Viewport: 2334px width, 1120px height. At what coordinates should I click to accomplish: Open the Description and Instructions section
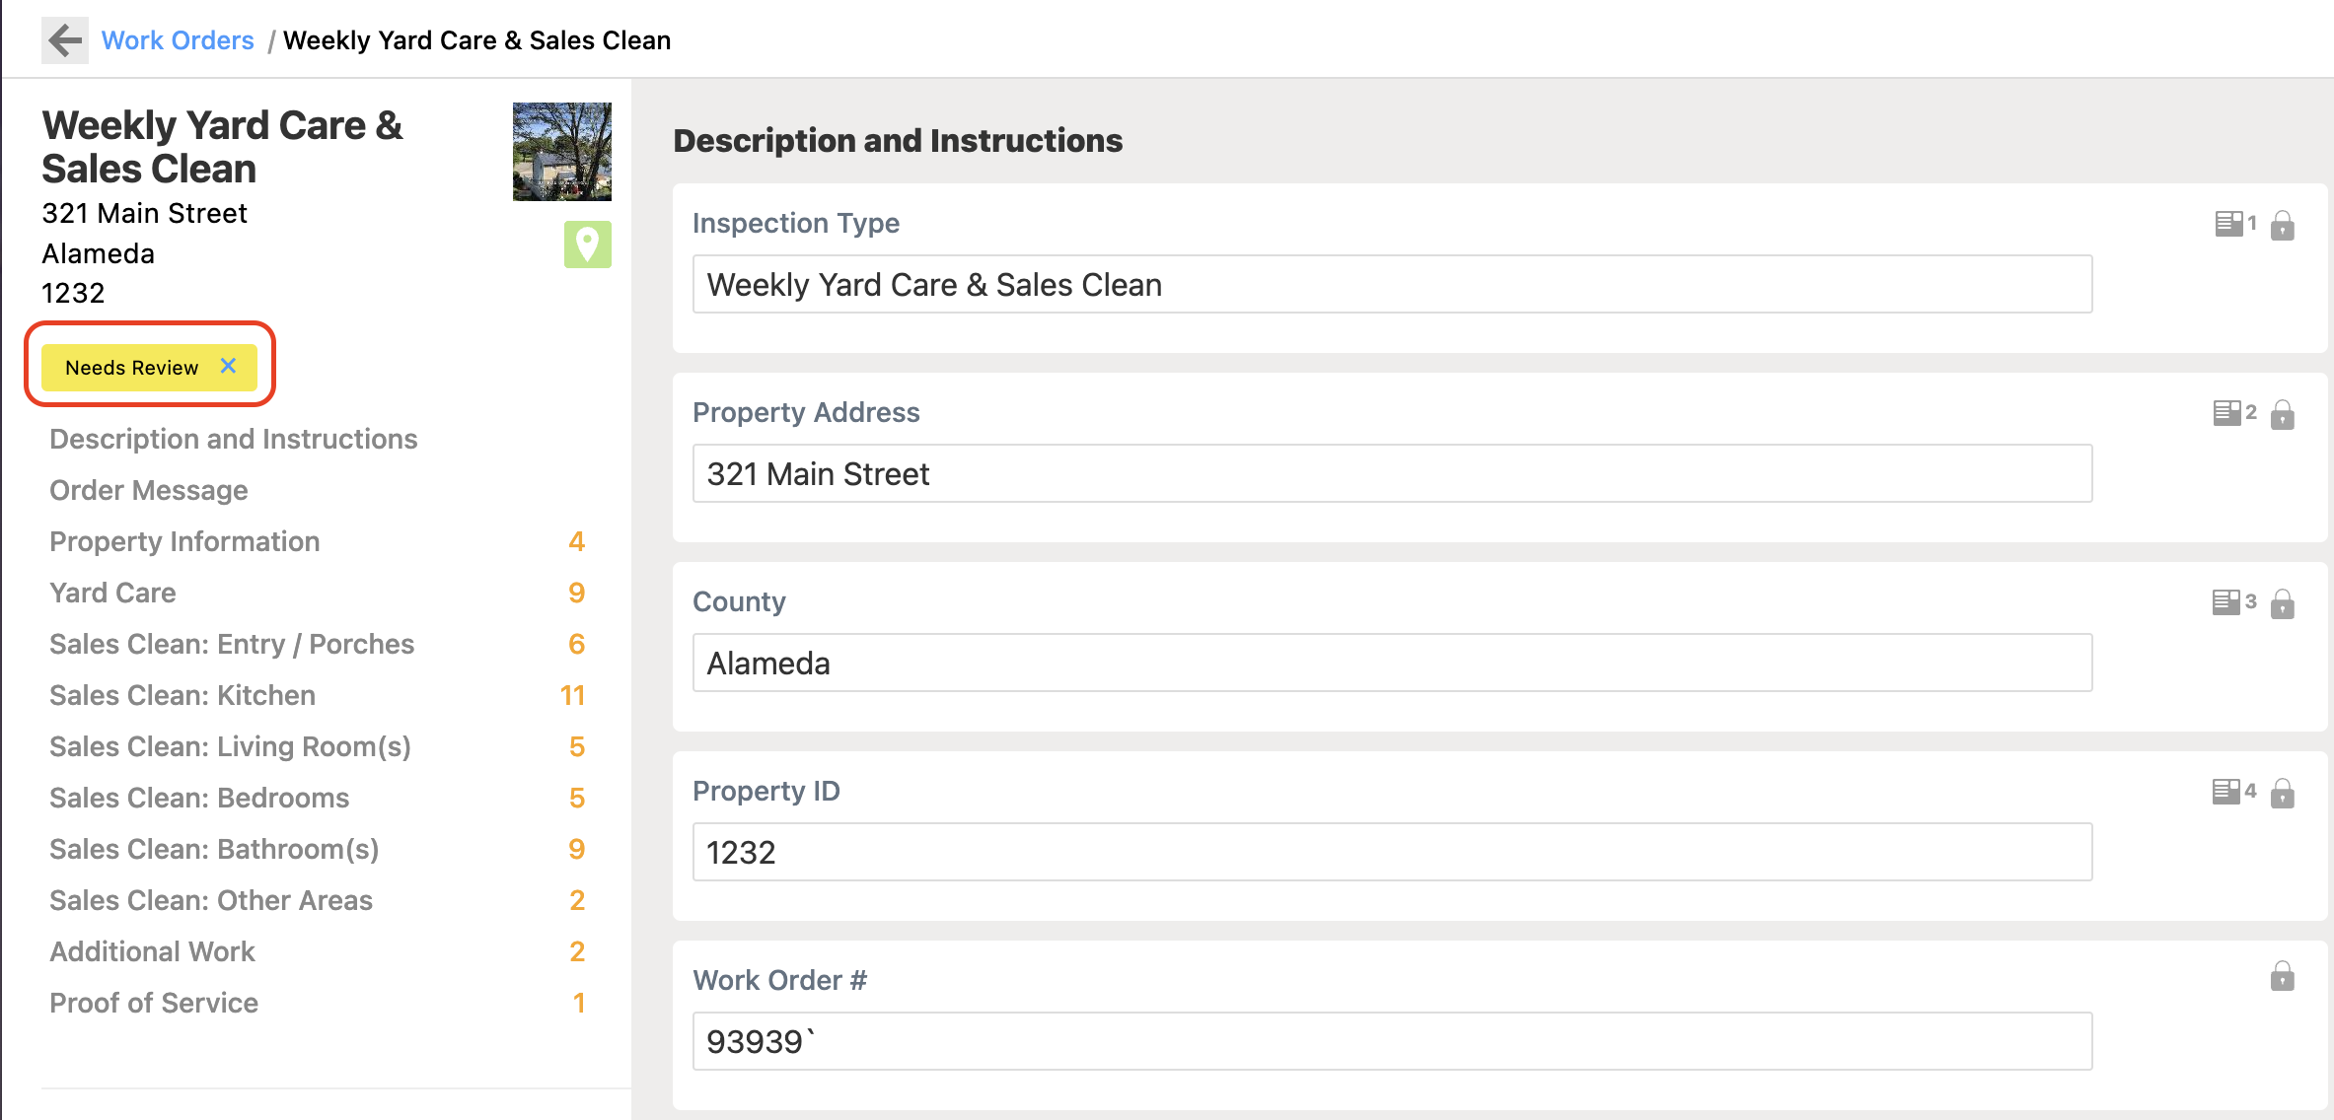(x=233, y=439)
